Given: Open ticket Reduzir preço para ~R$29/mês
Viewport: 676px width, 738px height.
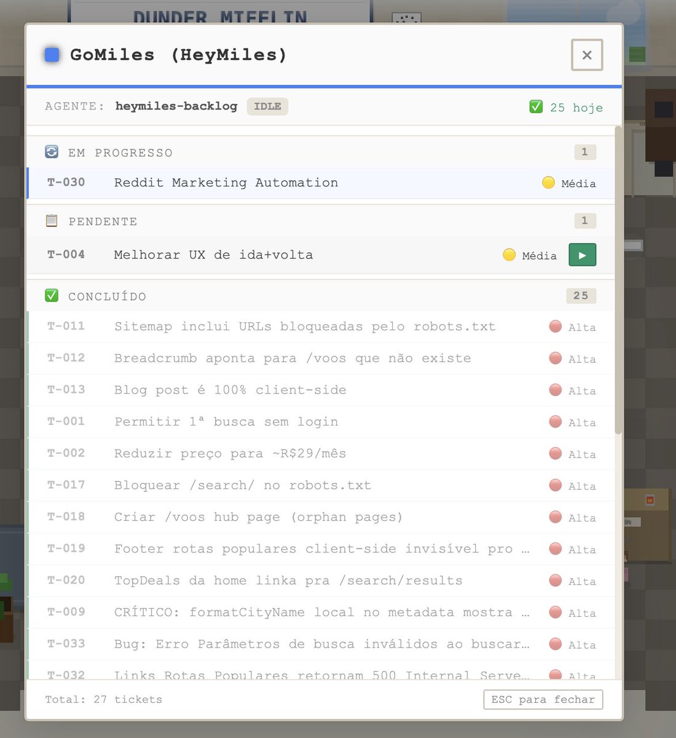Looking at the screenshot, I should [320, 454].
